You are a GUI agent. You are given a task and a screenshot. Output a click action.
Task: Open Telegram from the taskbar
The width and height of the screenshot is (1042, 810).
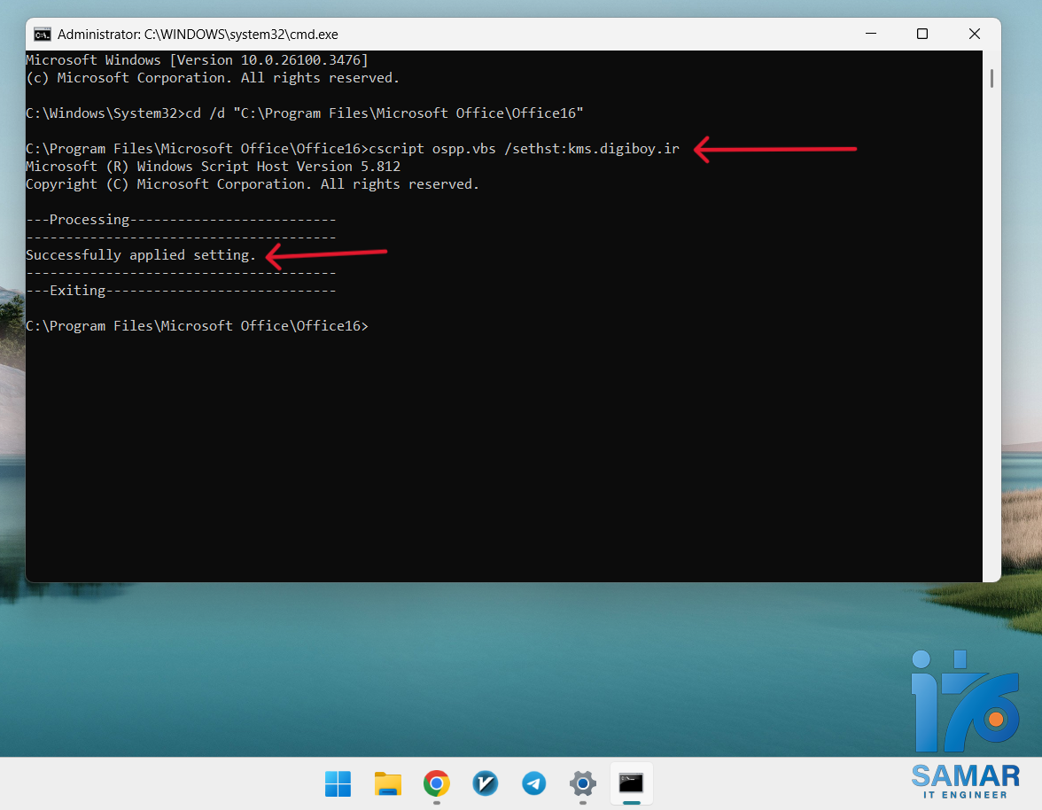tap(533, 783)
